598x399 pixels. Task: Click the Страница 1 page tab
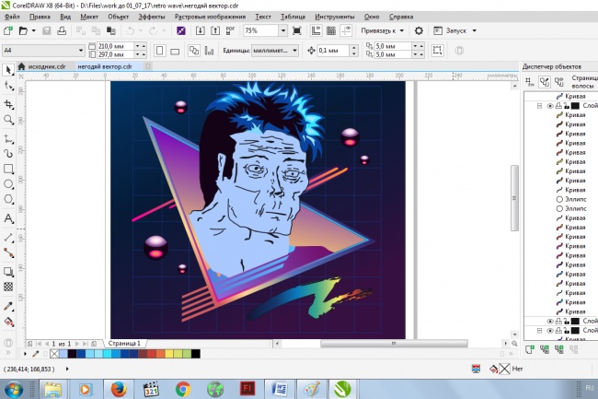click(x=124, y=344)
